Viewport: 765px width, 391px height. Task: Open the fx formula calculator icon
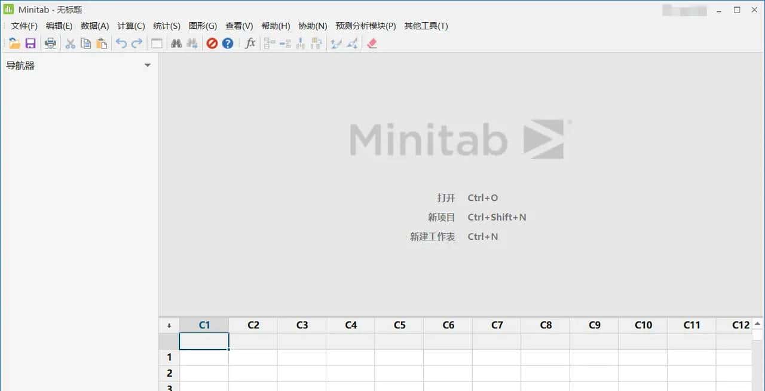click(250, 42)
